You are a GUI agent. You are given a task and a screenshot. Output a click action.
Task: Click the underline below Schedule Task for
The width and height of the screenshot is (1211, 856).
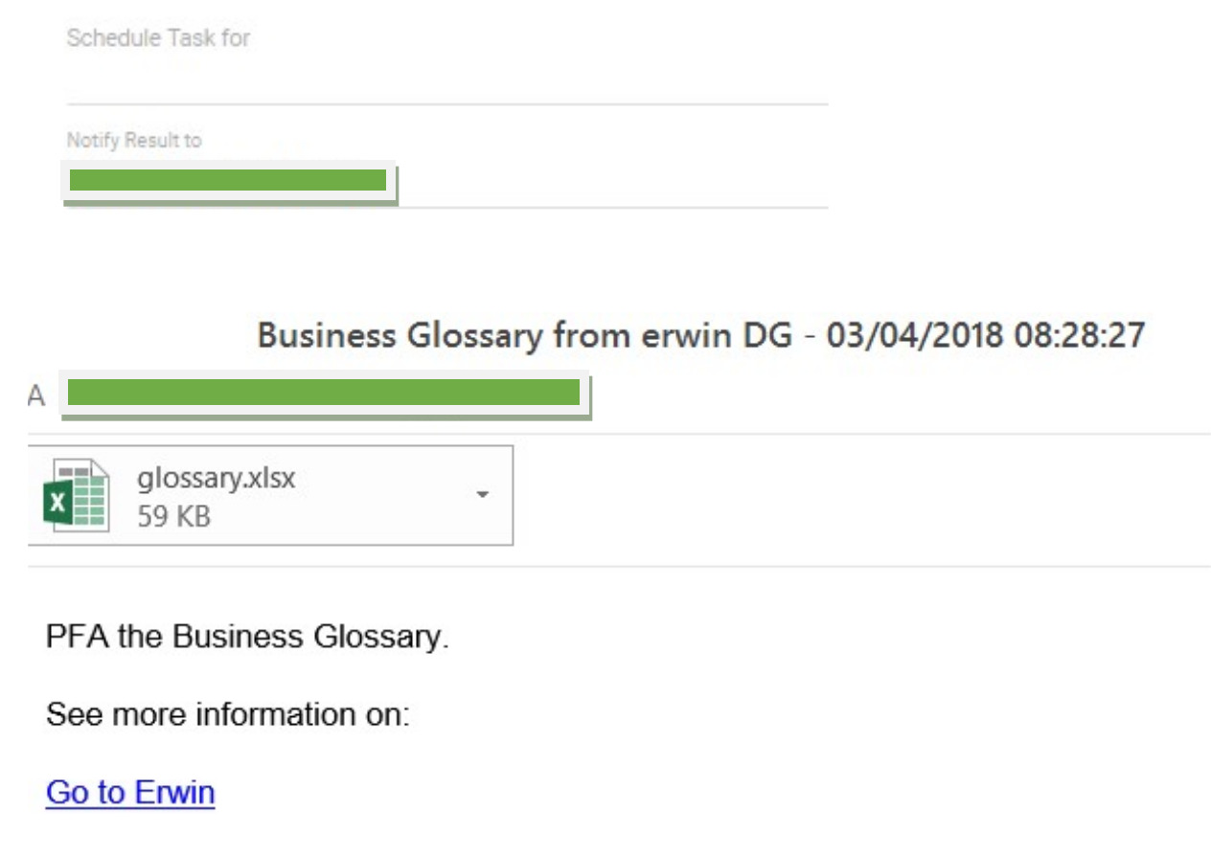tap(446, 103)
